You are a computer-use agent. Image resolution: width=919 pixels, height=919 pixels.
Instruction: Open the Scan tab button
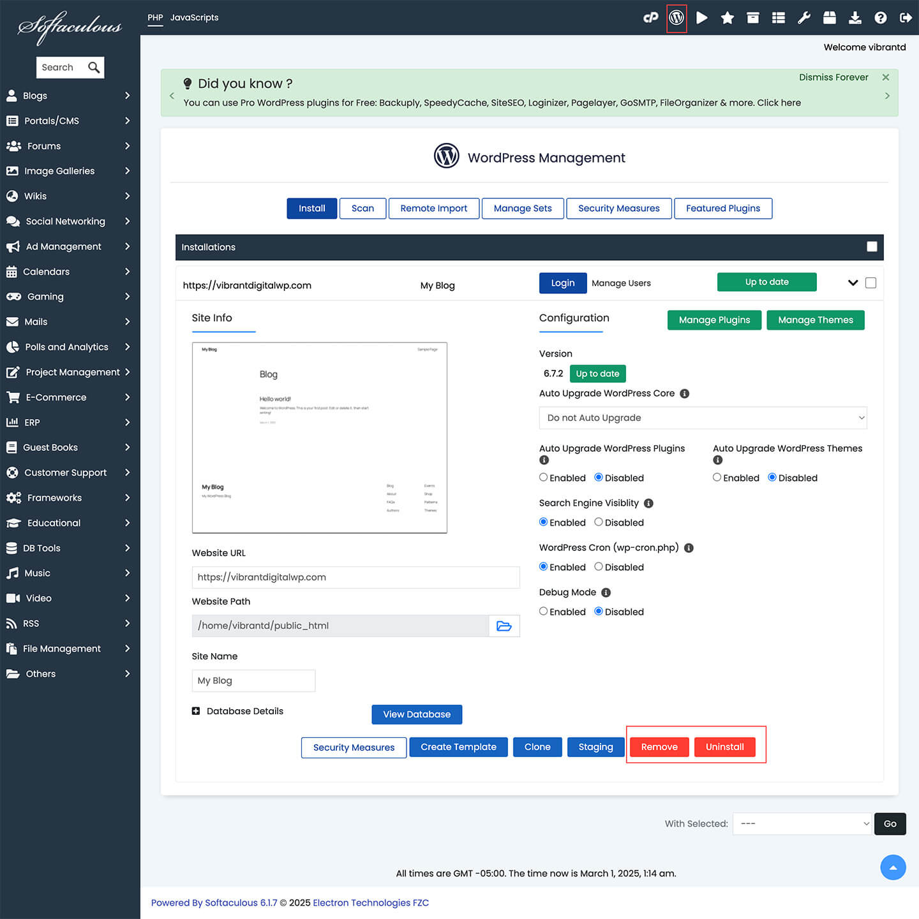(362, 209)
